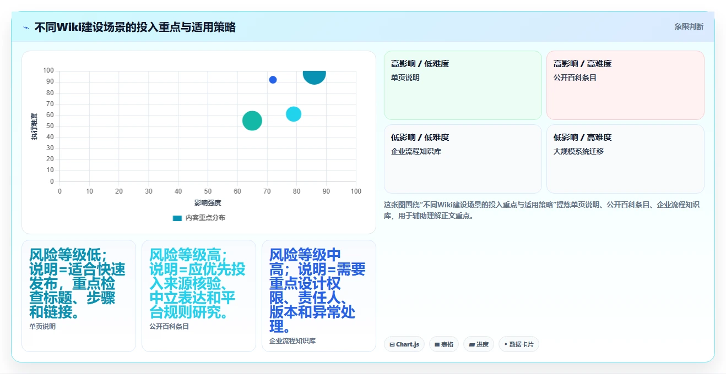Select the 高影响 / 高难度 quadrant card

pyautogui.click(x=625, y=85)
